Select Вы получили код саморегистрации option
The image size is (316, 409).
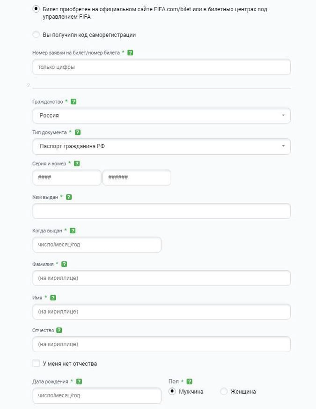tap(36, 34)
